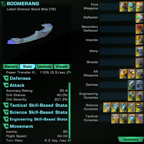Click the Devices item with count 5
The width and height of the screenshot is (144, 144).
click(139, 85)
